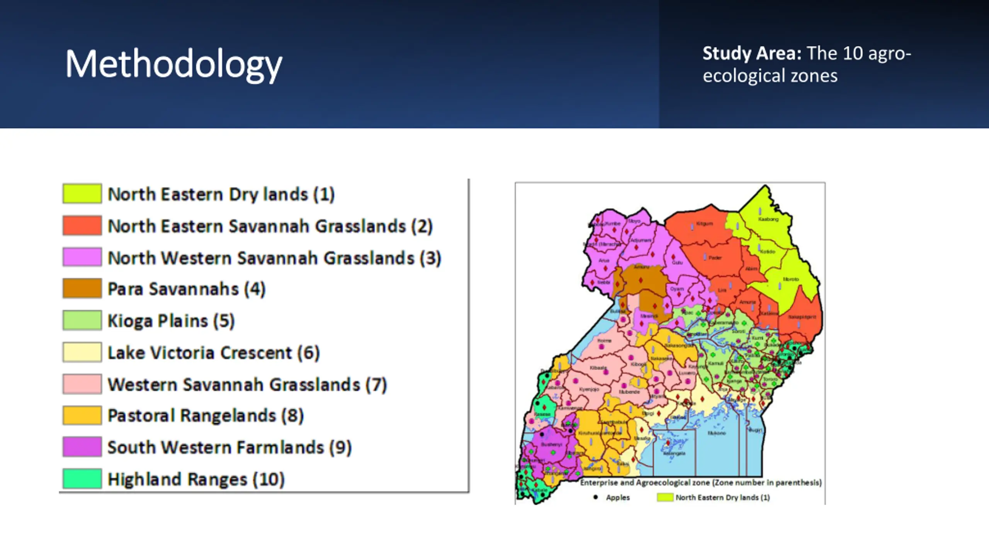Select the text "South Western Farmlands (9)"

coord(229,448)
